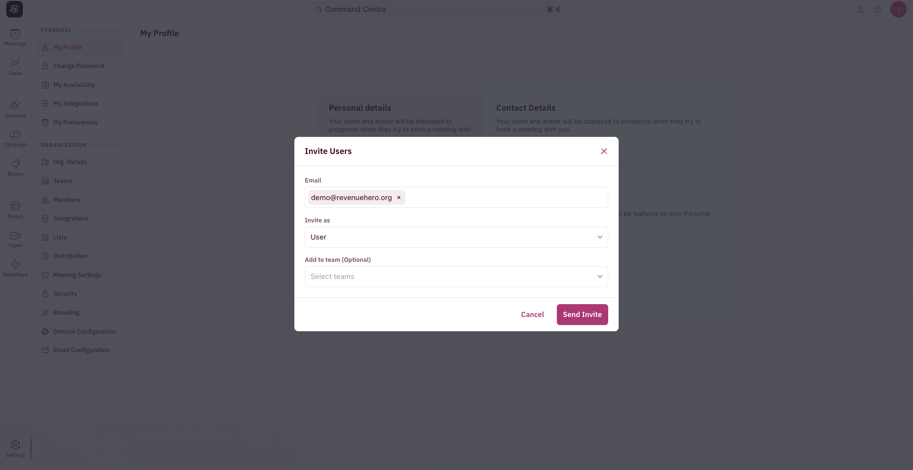
Task: Open the Command Centre search bar
Action: [438, 10]
